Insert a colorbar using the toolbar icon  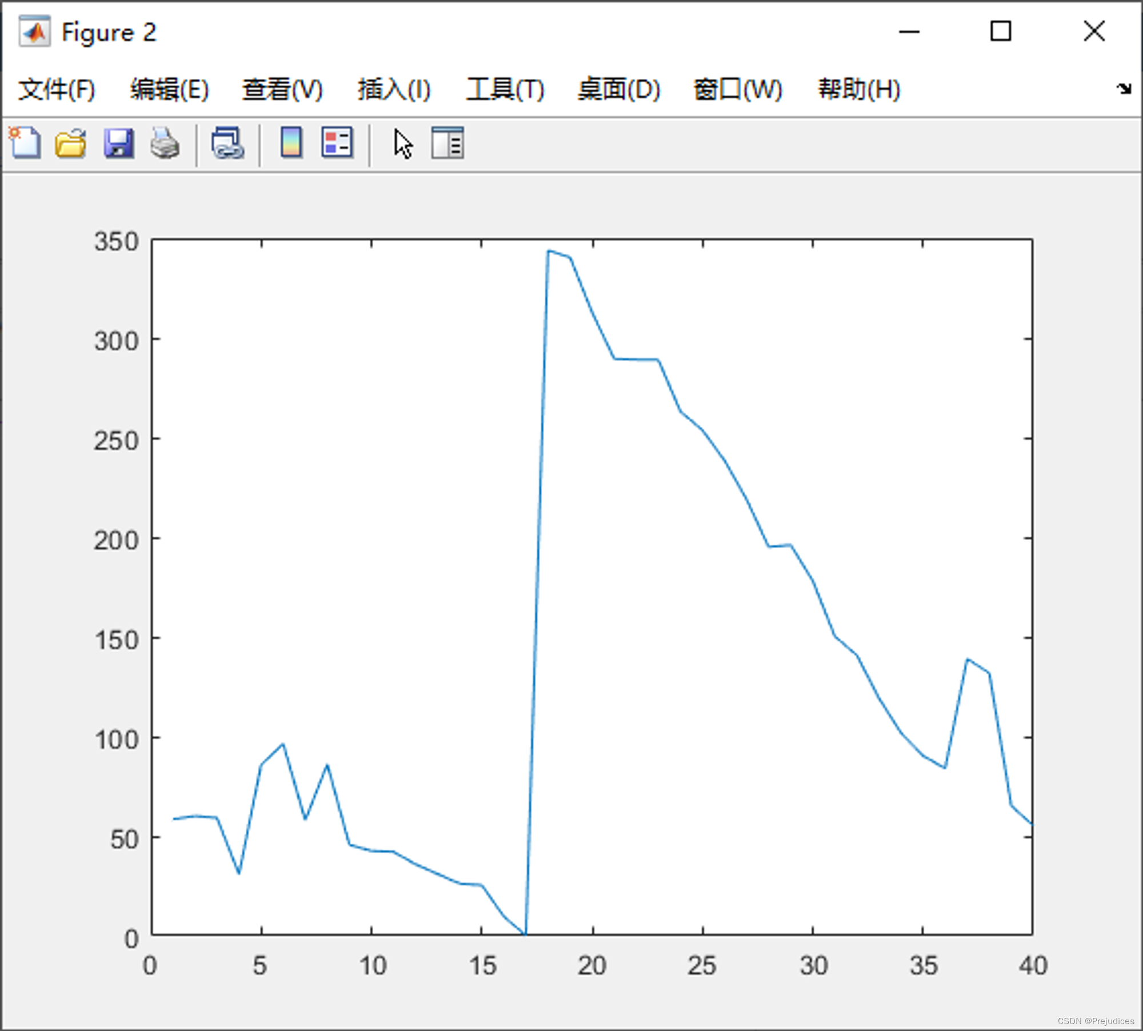pyautogui.click(x=291, y=142)
